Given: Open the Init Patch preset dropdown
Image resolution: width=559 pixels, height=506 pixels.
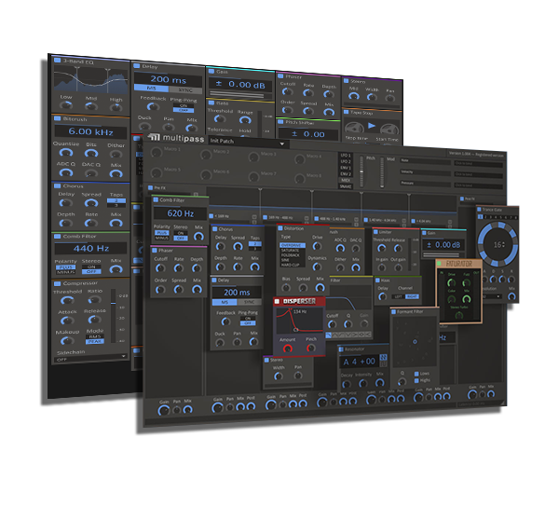Looking at the screenshot, I should click(249, 142).
